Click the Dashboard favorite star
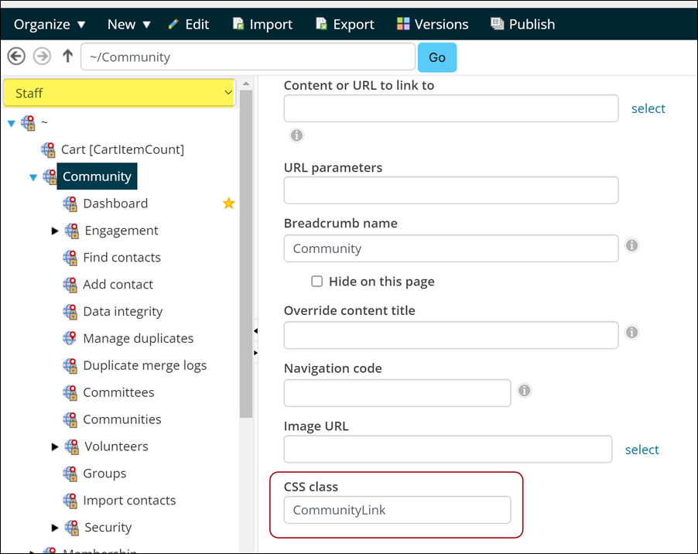 [229, 203]
